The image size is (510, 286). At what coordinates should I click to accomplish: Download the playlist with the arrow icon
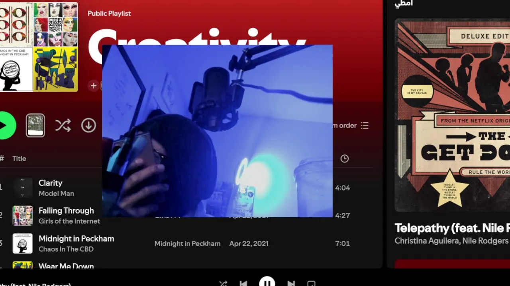(x=88, y=126)
